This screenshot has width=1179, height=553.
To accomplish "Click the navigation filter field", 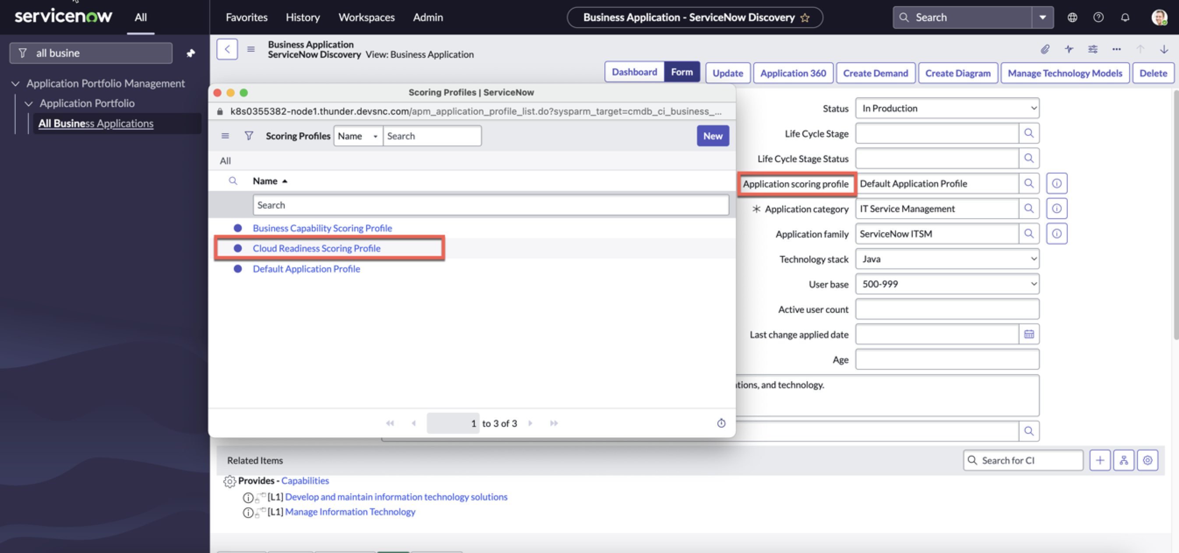I will coord(91,53).
